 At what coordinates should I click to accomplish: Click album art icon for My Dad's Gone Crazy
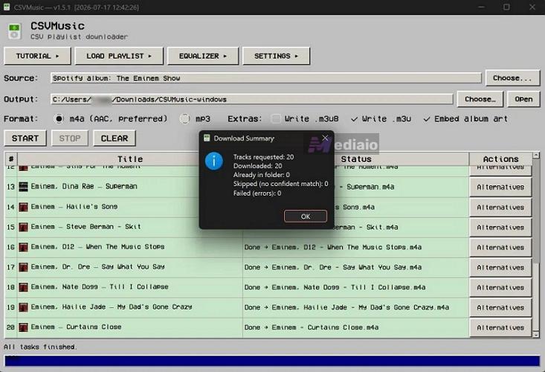tap(23, 307)
